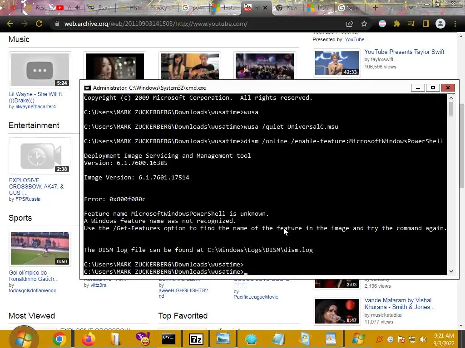The image size is (465, 348).
Task: Share this page via the share icon
Action: (x=350, y=24)
